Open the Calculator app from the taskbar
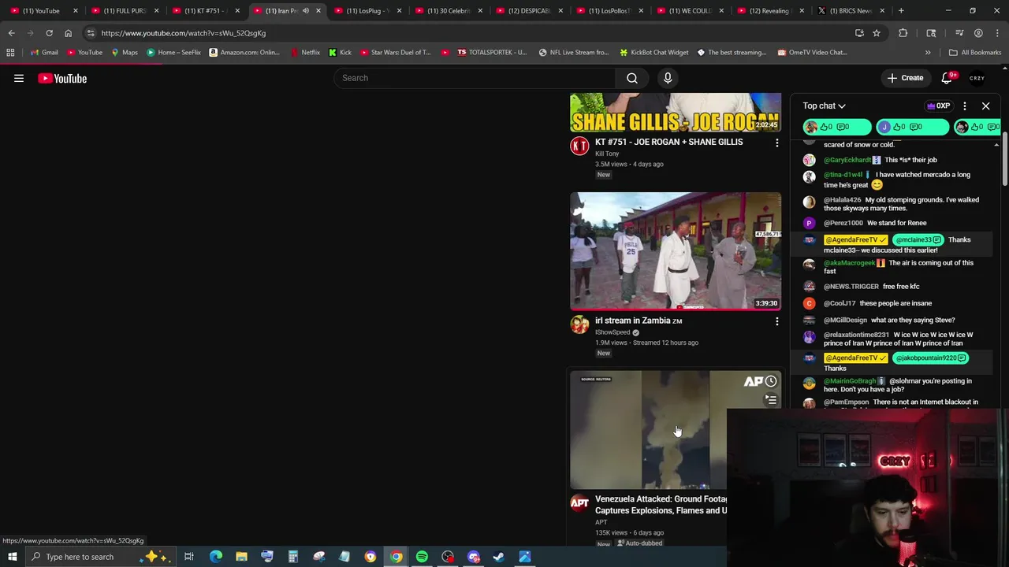Image resolution: width=1009 pixels, height=567 pixels. pyautogui.click(x=292, y=557)
